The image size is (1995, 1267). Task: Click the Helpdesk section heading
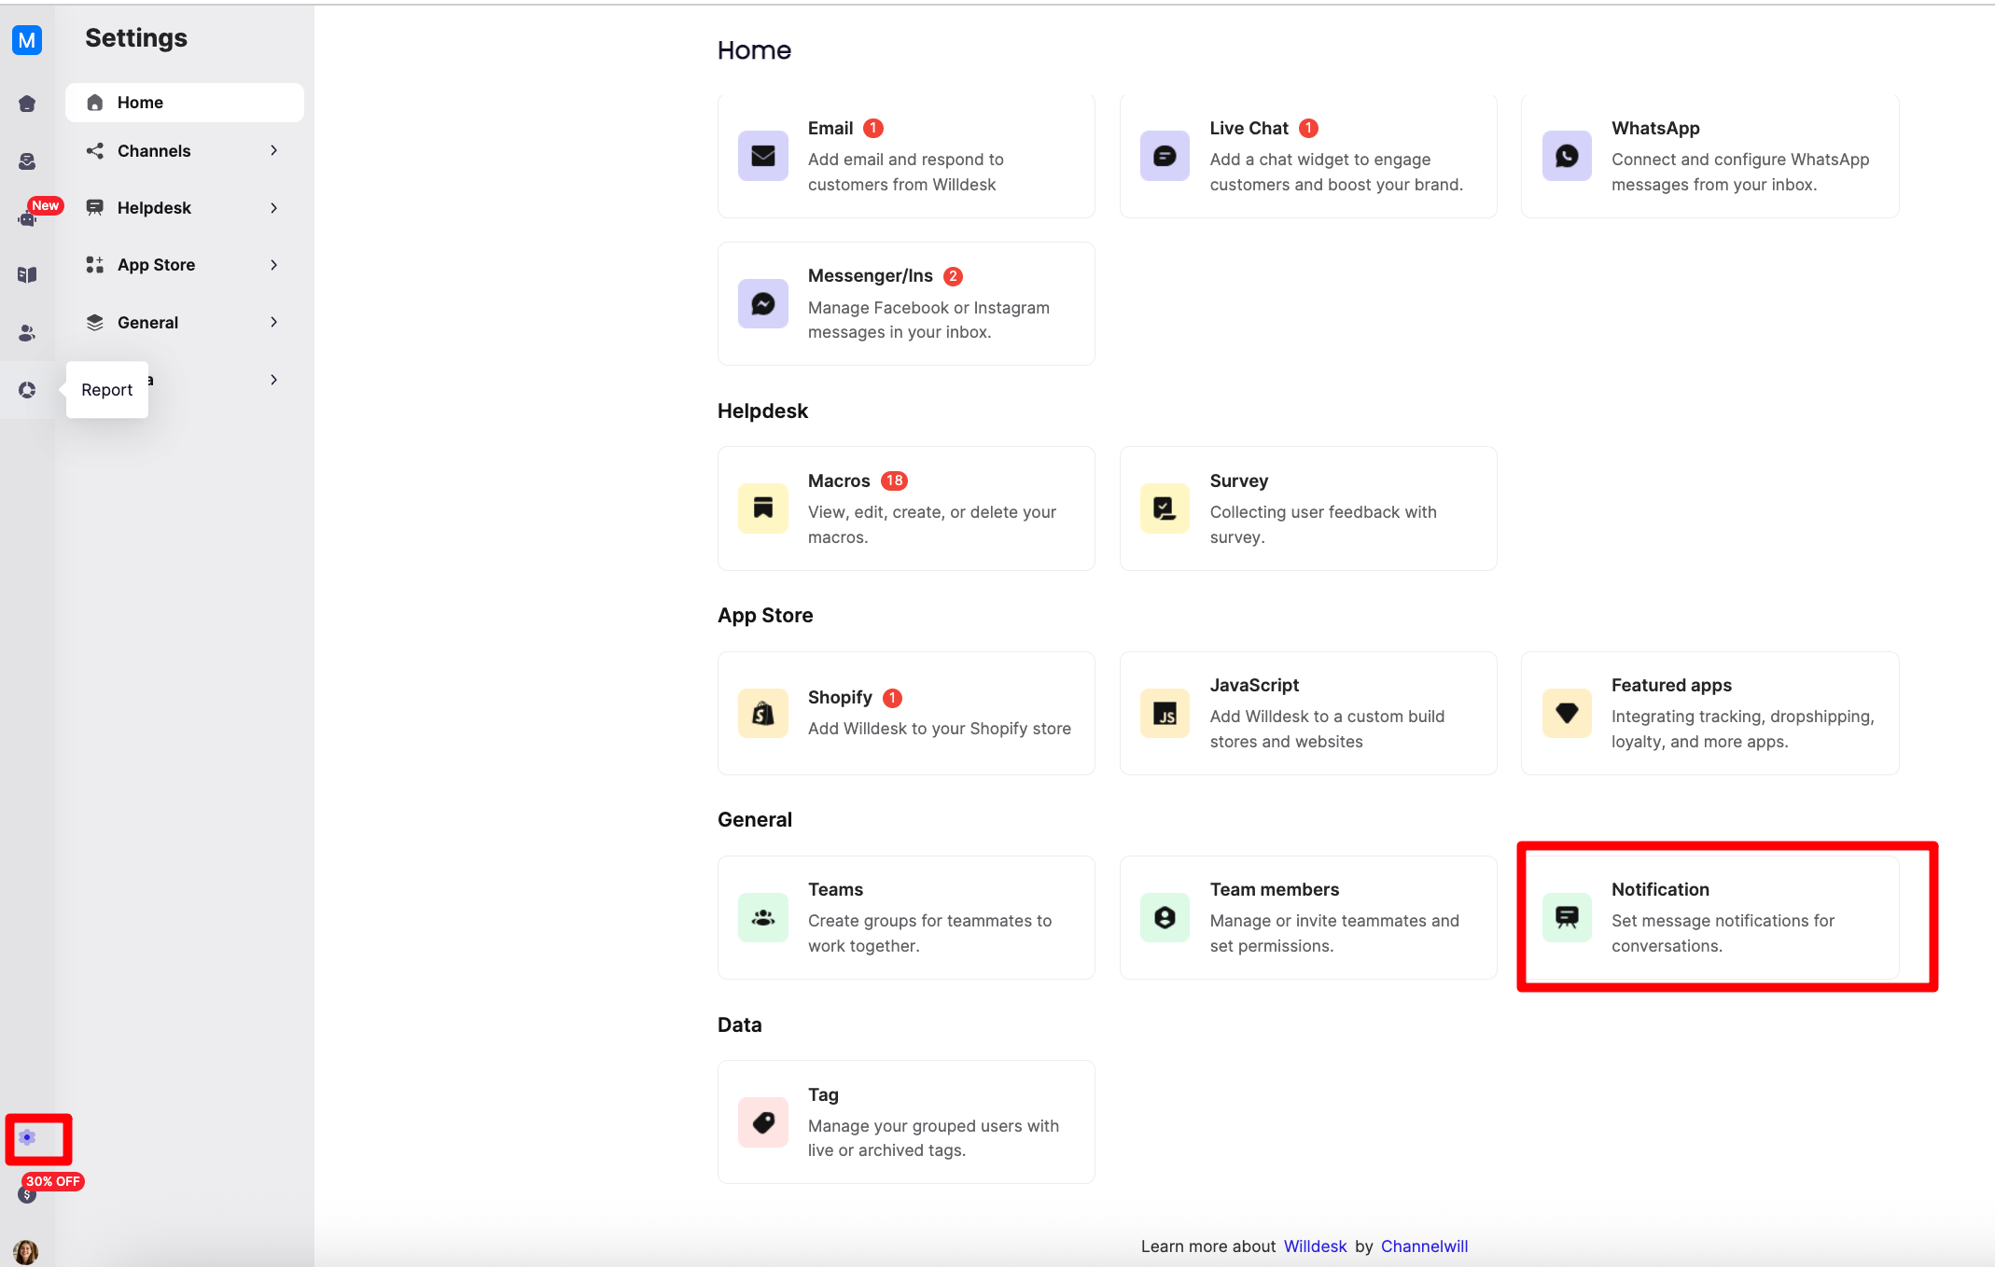[762, 411]
